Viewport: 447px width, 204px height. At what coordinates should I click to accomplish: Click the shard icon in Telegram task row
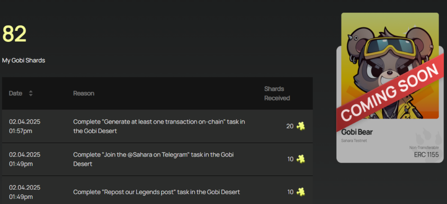coord(300,159)
